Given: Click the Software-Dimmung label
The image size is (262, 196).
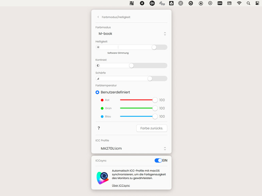Looking at the screenshot, I should pos(118,53).
